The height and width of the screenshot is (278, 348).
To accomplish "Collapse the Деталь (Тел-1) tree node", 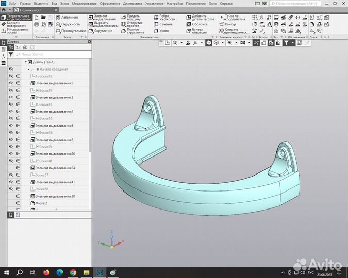I will point(25,62).
